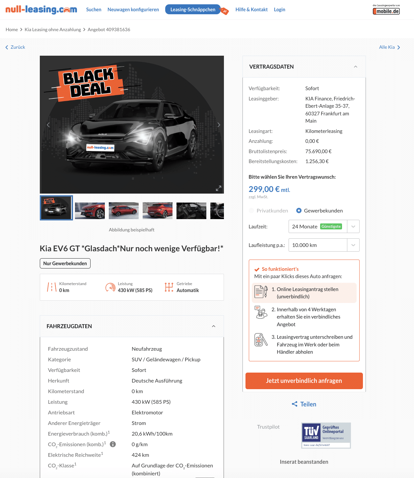Viewport: 414px width, 478px height.
Task: Show next car image with right arrow
Action: coord(219,125)
